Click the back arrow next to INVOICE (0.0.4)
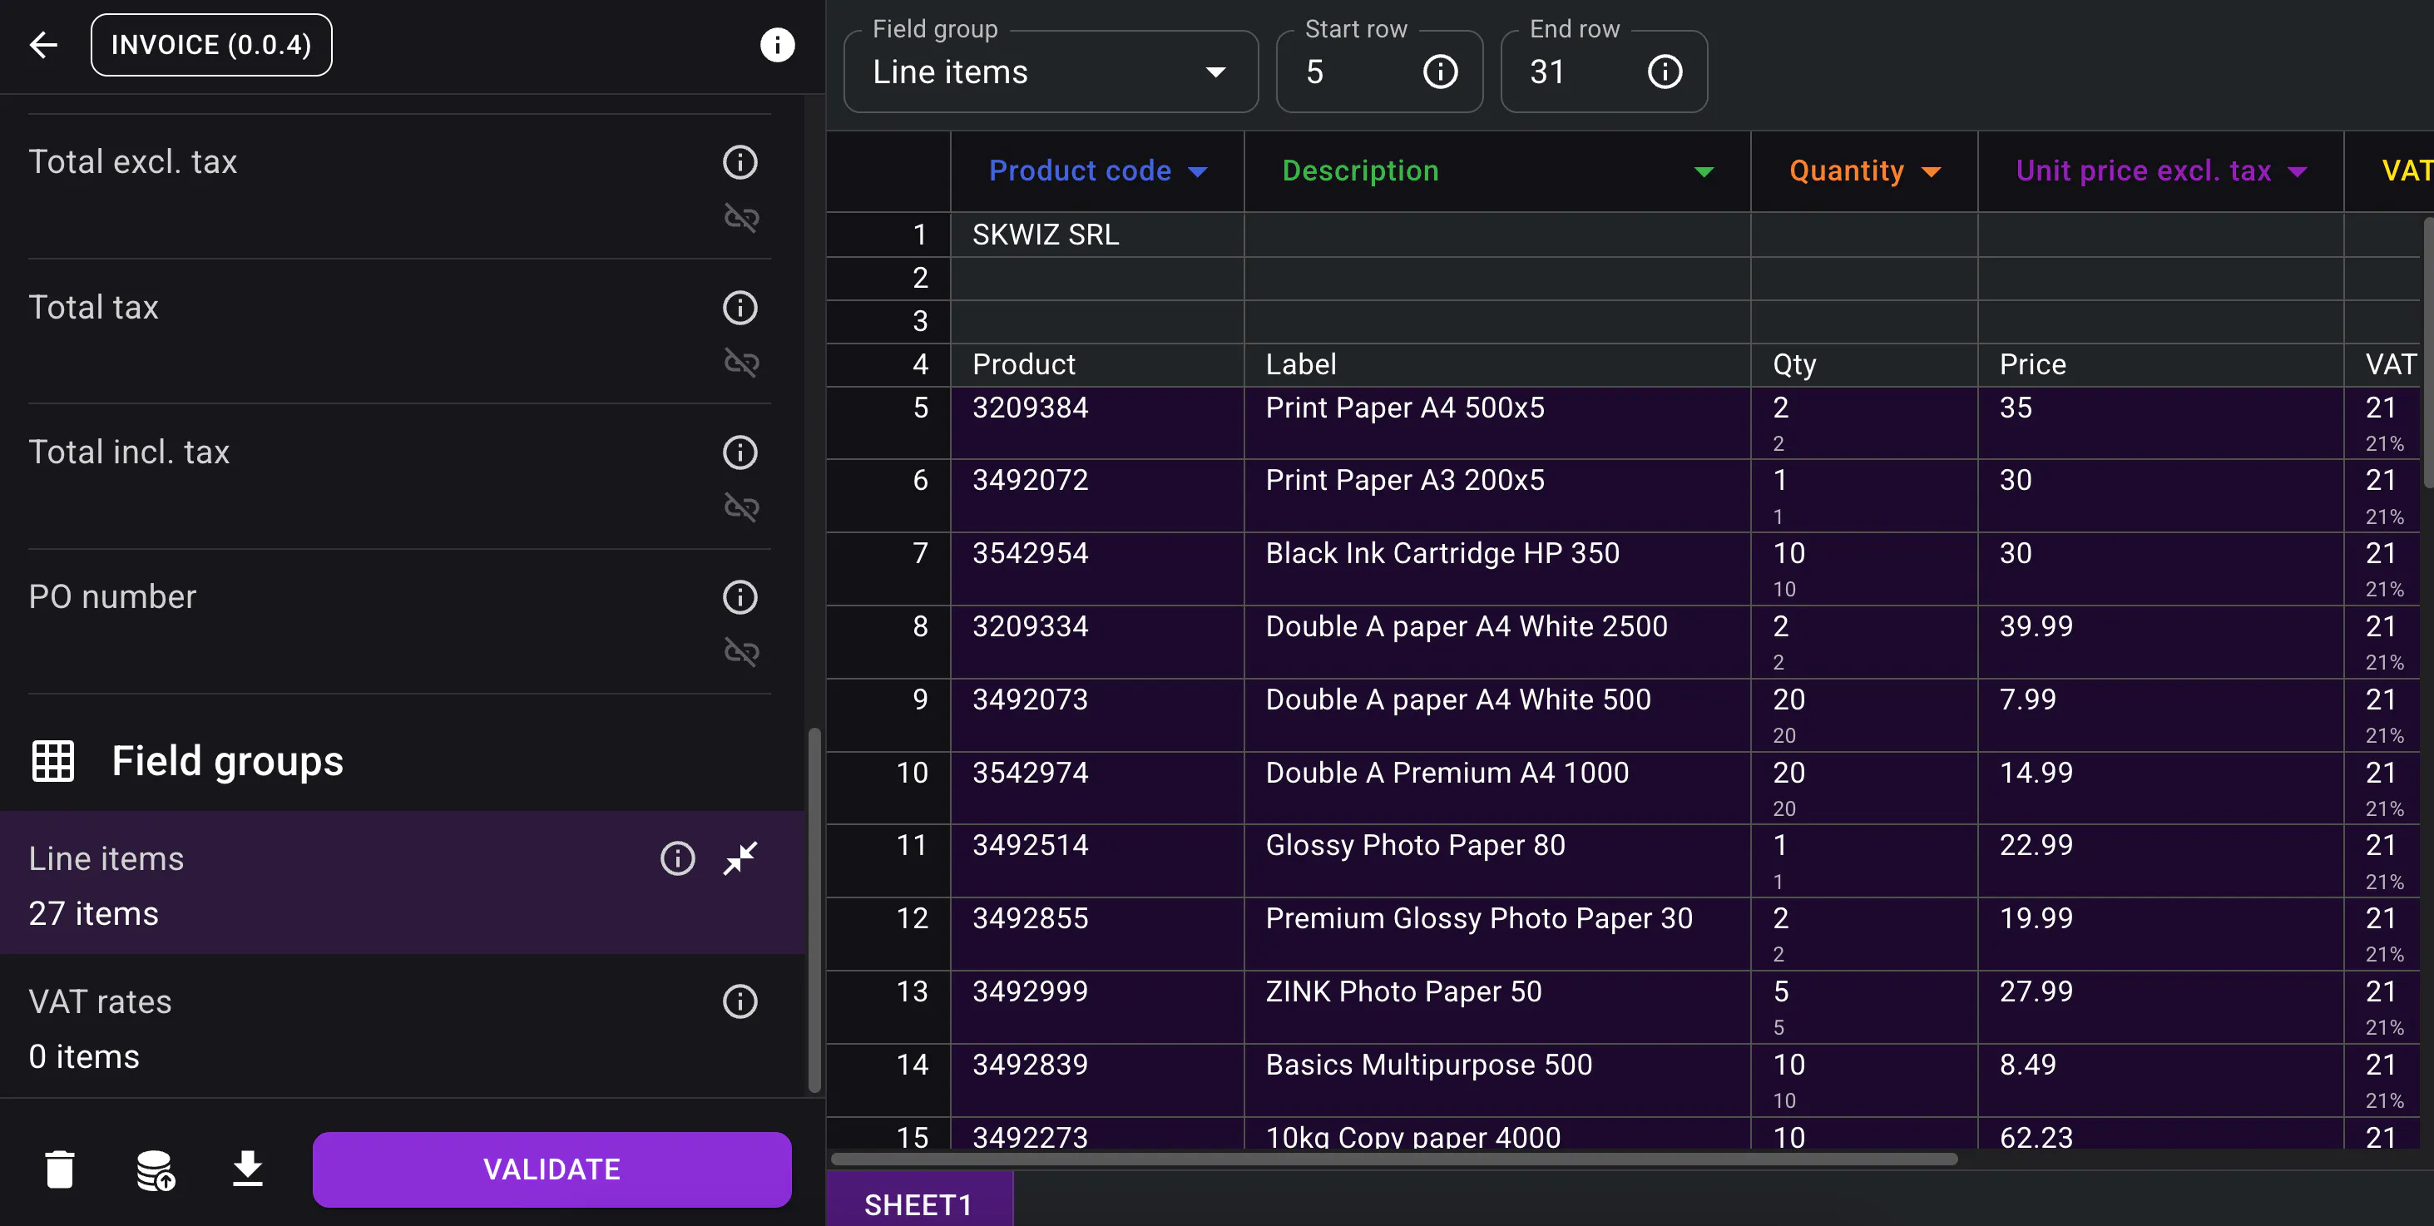Image resolution: width=2434 pixels, height=1226 pixels. [42, 44]
